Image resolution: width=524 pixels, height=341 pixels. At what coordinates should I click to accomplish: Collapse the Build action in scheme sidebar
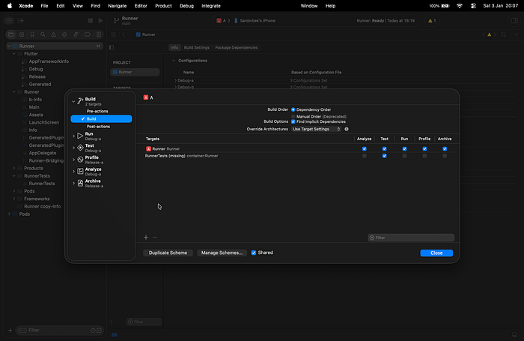coord(73,101)
